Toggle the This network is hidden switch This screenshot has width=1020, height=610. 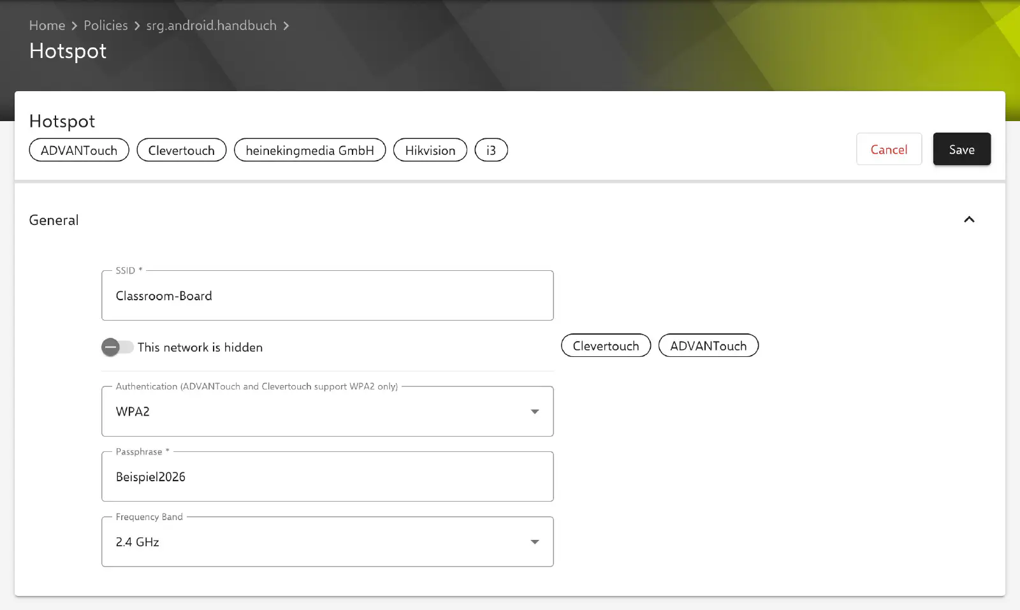[x=117, y=347]
